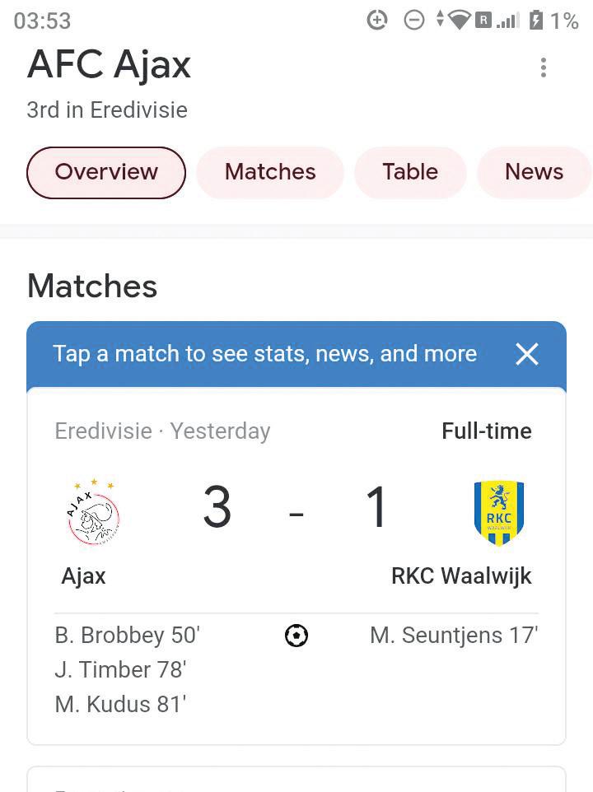Image resolution: width=593 pixels, height=792 pixels.
Task: Switch to the Matches tab
Action: tap(270, 172)
